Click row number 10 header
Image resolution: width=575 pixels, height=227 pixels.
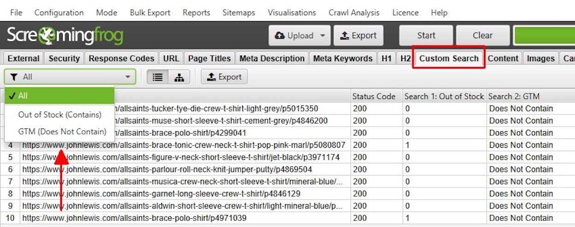pos(10,218)
